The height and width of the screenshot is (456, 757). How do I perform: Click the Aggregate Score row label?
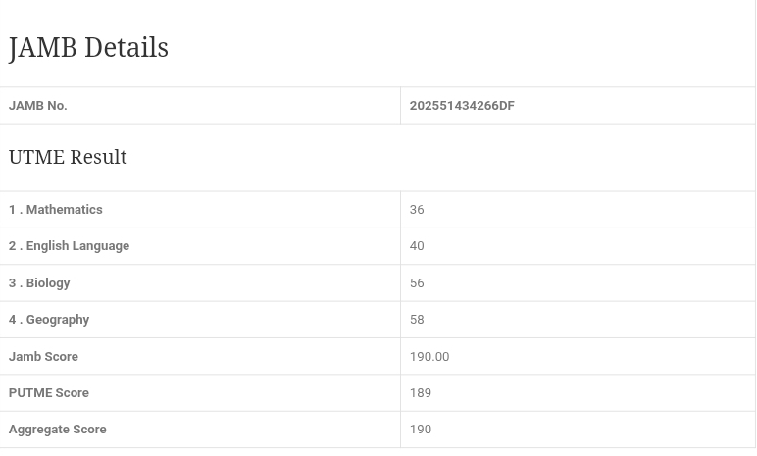click(x=58, y=430)
